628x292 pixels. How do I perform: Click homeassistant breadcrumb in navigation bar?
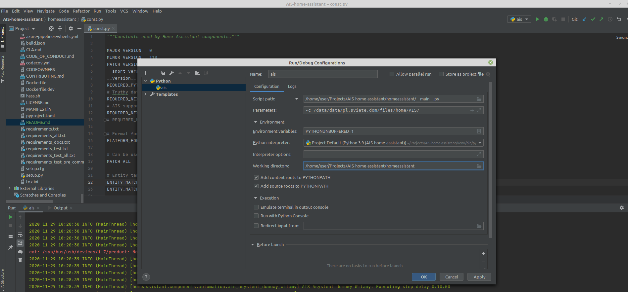point(62,19)
